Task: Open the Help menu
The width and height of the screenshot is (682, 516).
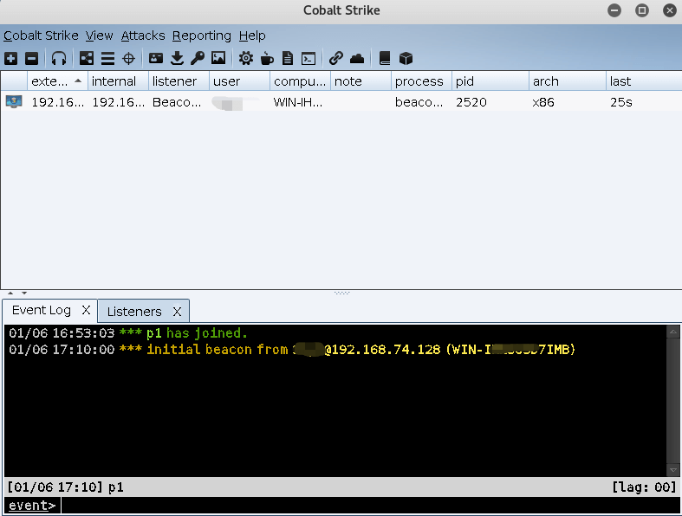Action: [x=252, y=35]
